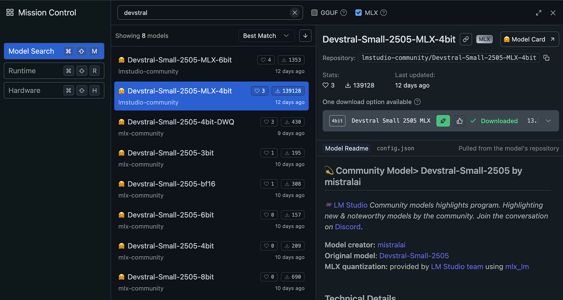This screenshot has width=563, height=300.
Task: Enable the GGUF checkbox
Action: [314, 13]
